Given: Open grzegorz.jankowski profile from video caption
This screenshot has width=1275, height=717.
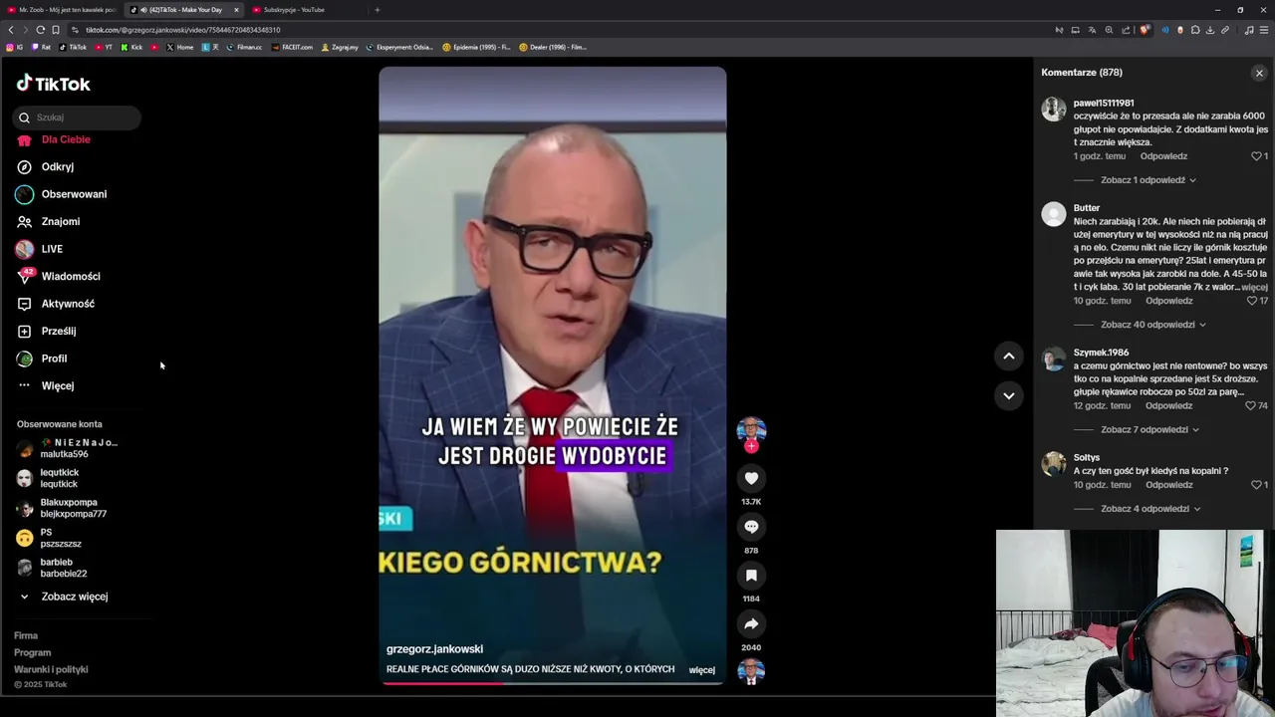Looking at the screenshot, I should click(x=434, y=649).
